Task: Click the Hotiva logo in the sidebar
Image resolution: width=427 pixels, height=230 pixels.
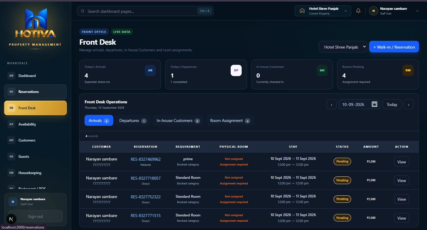Action: click(x=35, y=23)
